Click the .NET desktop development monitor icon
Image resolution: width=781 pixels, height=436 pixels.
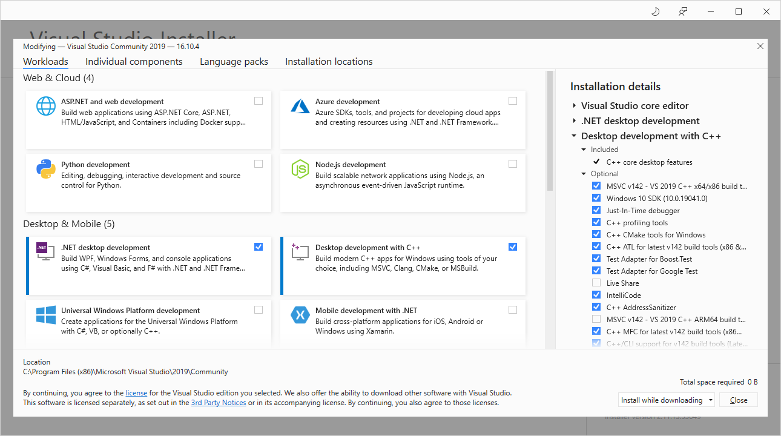[45, 251]
